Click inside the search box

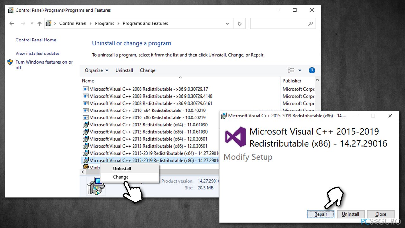(x=282, y=23)
